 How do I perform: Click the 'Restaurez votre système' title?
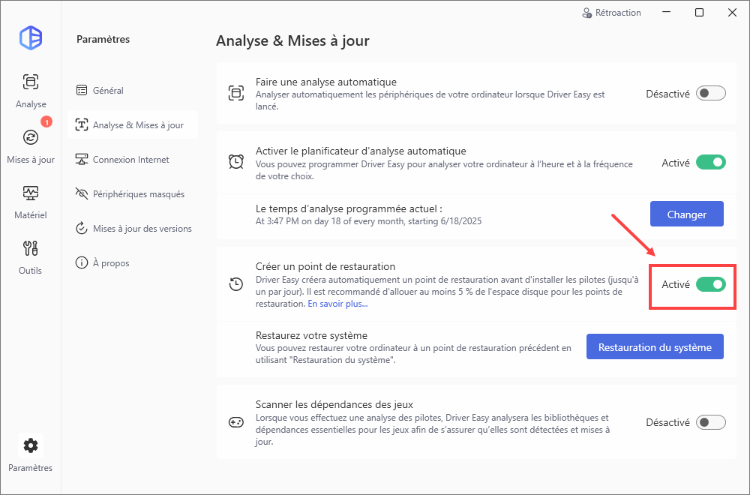pos(311,335)
